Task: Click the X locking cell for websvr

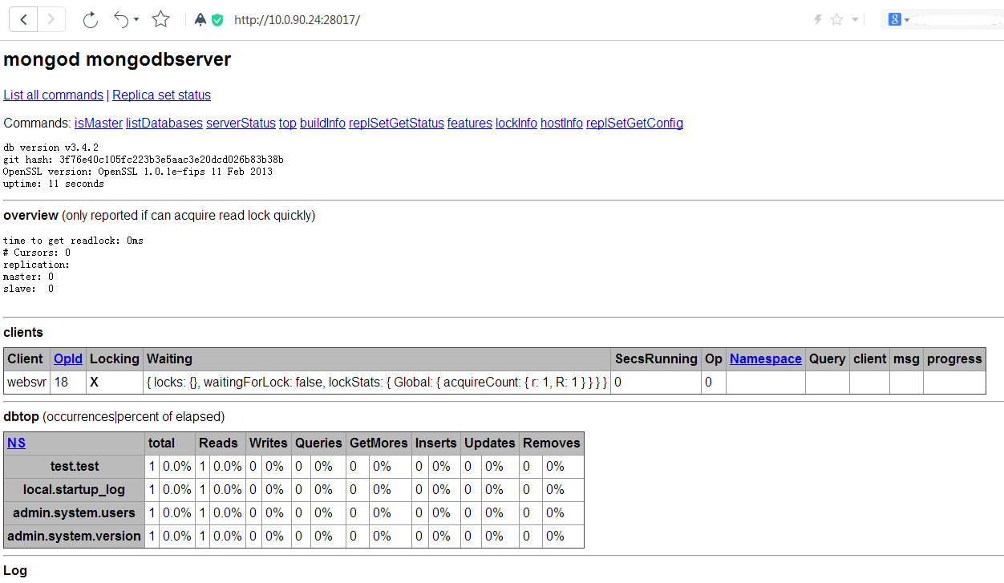Action: pos(115,383)
